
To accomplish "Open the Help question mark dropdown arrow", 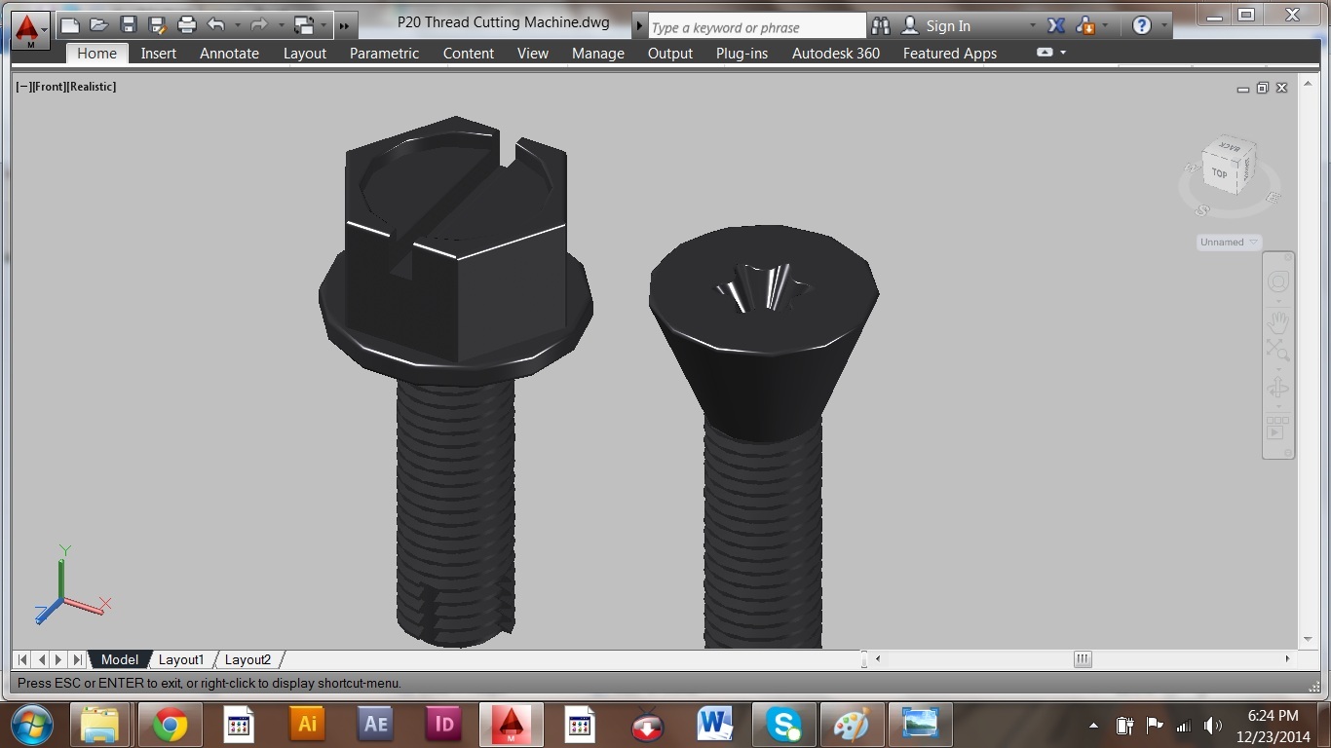I will pos(1164,26).
